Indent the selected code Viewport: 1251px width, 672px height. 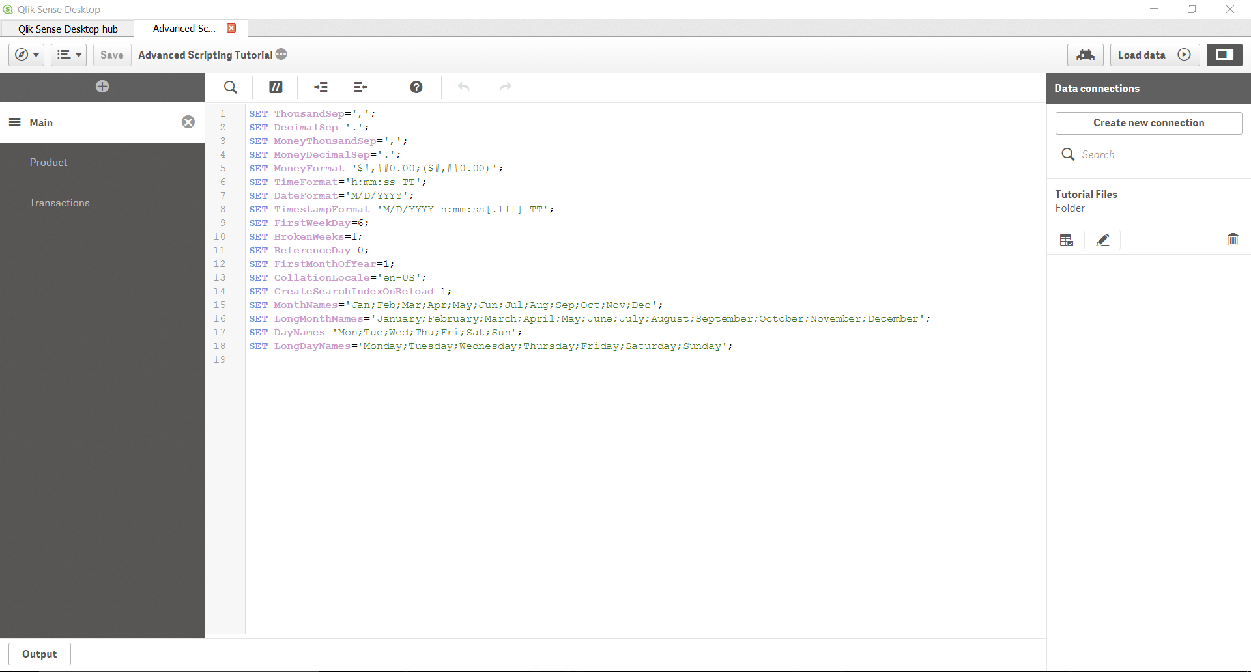point(321,87)
